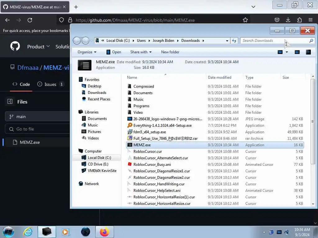Image resolution: width=318 pixels, height=238 pixels.
Task: Close the MEMZ-virus GitHub tab
Action: (64, 7)
